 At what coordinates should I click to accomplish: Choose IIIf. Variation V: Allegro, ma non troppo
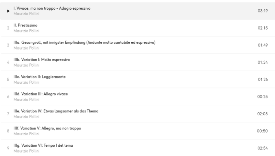click(47, 128)
